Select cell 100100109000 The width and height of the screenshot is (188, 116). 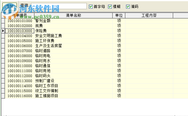20,61
